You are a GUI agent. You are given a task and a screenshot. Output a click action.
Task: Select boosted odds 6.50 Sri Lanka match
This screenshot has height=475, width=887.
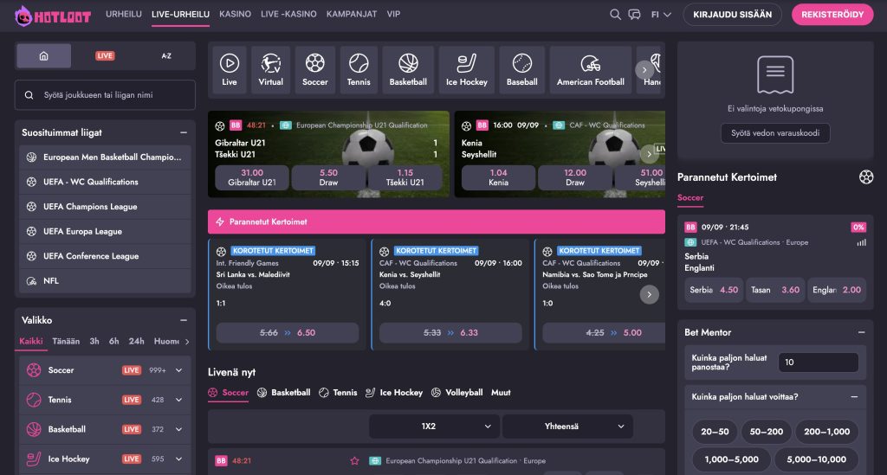click(x=288, y=332)
